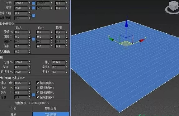Click the 挤出 H. field showing 0.1
The image size is (179, 116).
tap(21, 88)
